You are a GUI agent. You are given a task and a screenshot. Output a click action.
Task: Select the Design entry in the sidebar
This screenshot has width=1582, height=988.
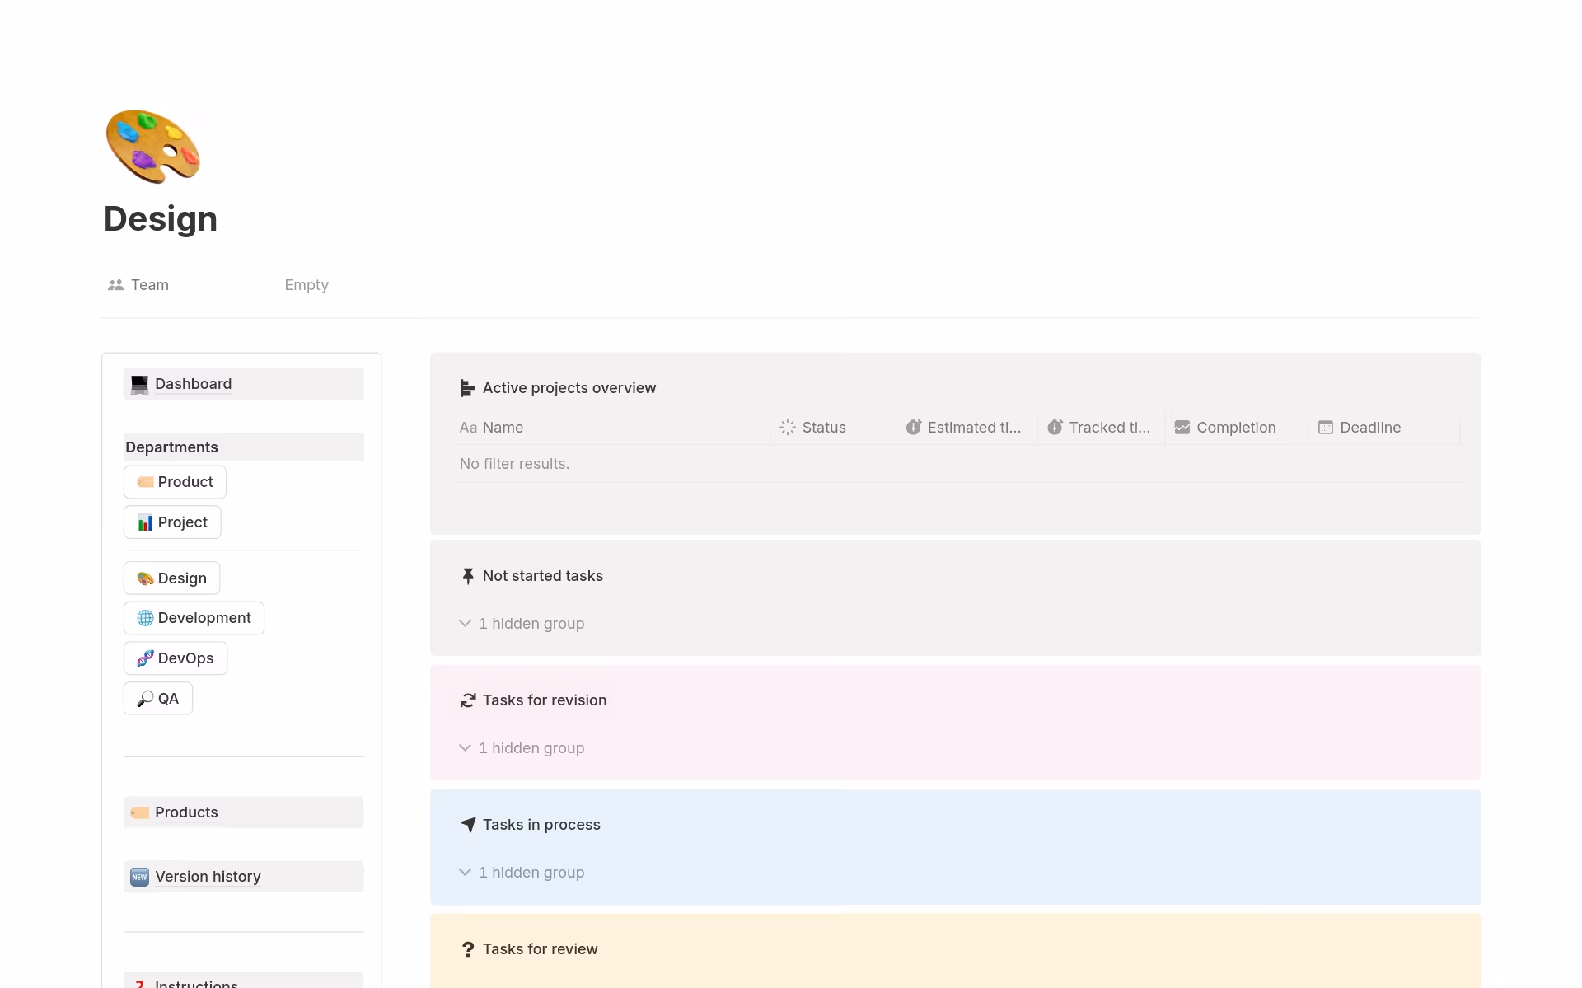click(x=171, y=578)
